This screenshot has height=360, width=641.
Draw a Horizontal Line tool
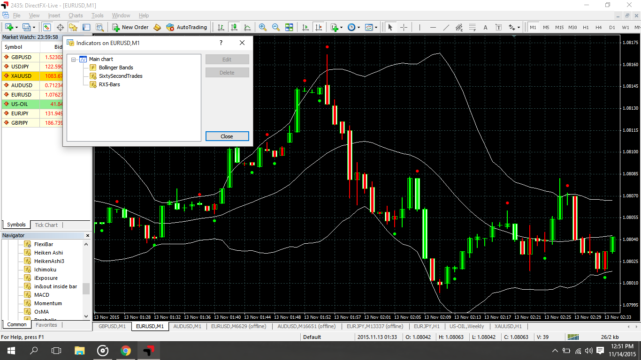433,27
